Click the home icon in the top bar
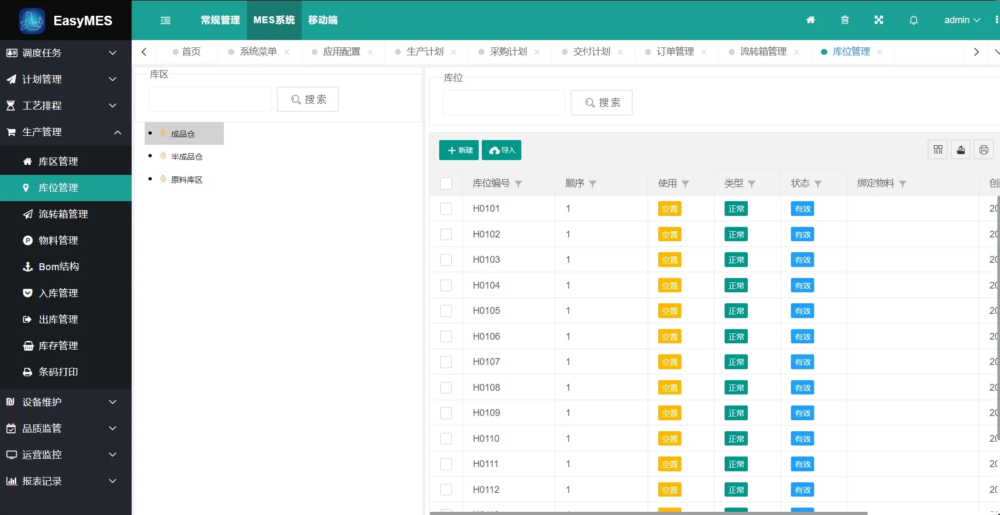 tap(810, 19)
